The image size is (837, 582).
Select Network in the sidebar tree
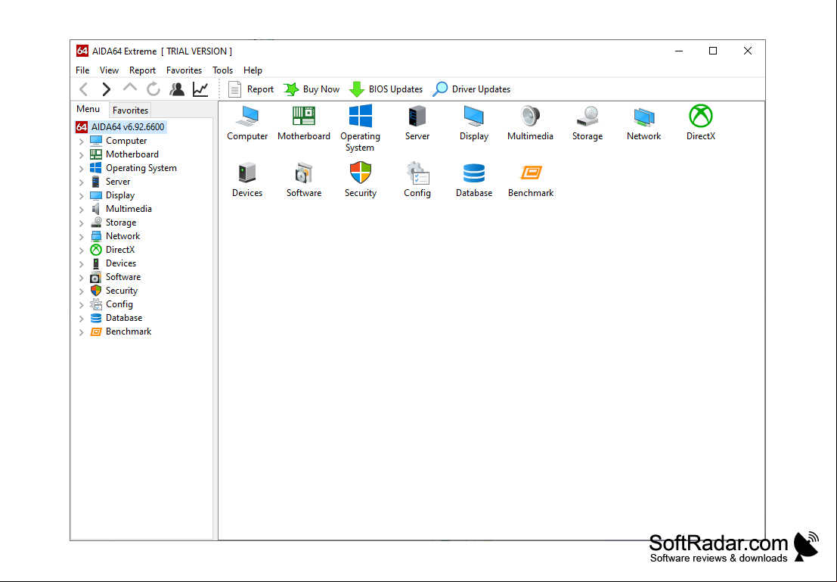point(115,236)
